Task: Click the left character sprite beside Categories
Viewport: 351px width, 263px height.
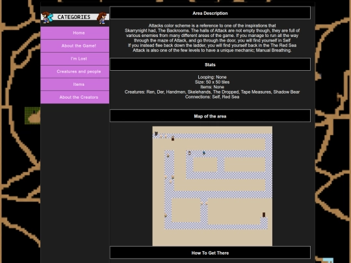Action: click(x=47, y=18)
